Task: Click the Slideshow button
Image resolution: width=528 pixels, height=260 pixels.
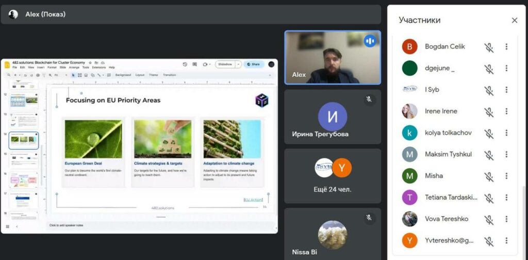Action: pos(225,64)
